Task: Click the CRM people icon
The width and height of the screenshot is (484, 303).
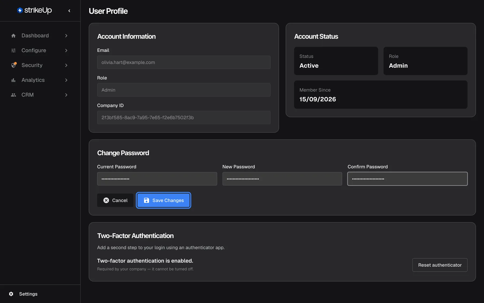Action: [13, 95]
